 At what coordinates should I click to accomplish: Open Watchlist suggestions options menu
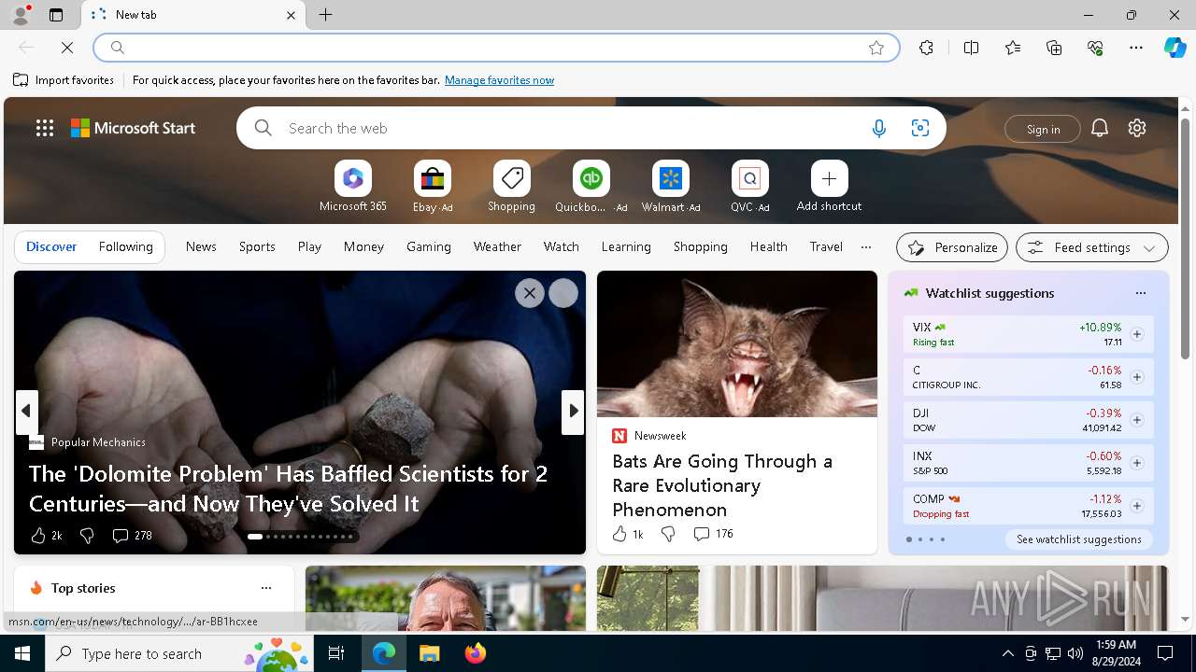pos(1140,293)
